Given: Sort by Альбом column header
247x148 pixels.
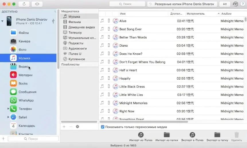Looking at the screenshot, I should pyautogui.click(x=232, y=14).
